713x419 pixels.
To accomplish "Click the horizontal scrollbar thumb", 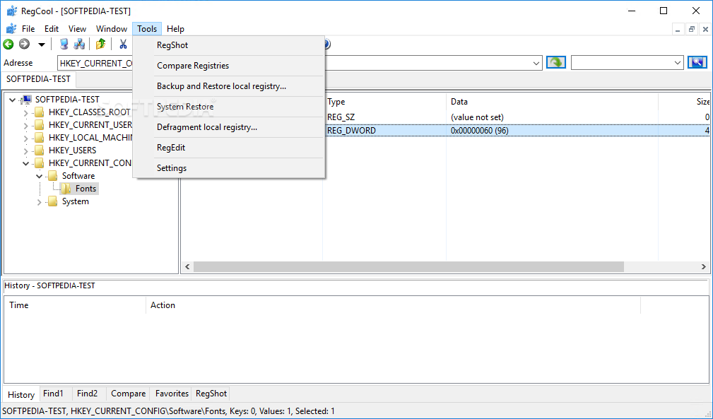I will coord(409,267).
